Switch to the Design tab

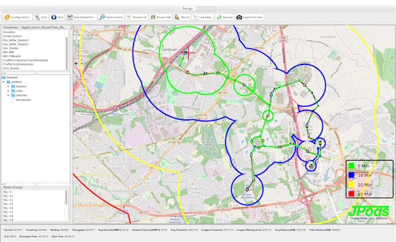pyautogui.click(x=188, y=9)
